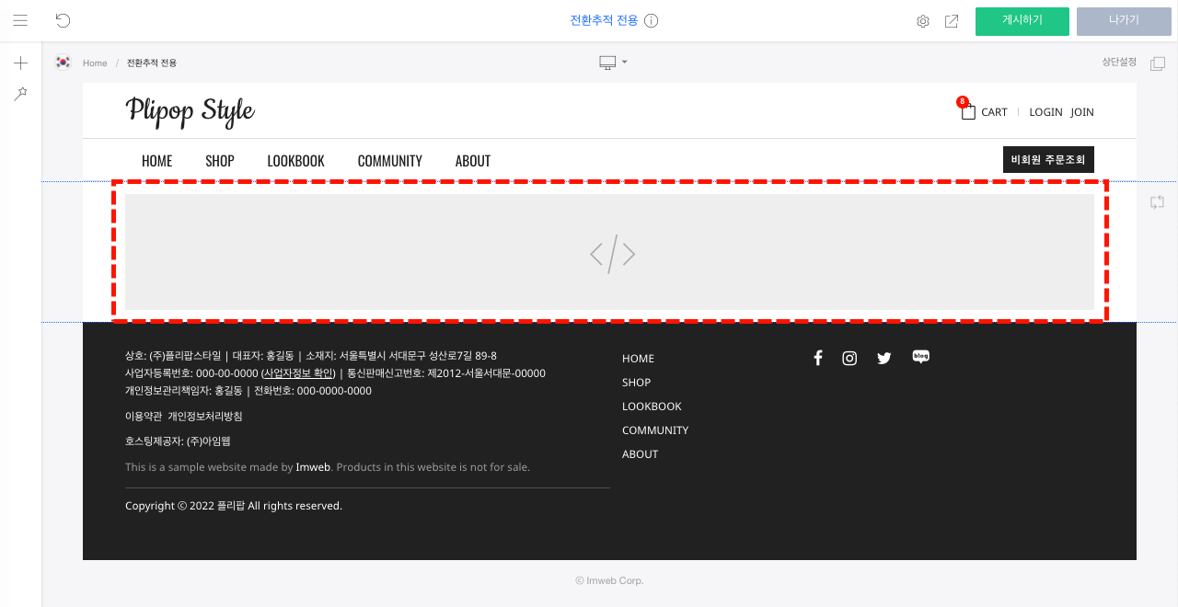This screenshot has width=1178, height=607.
Task: Select the magic wand tool icon
Action: [x=20, y=94]
